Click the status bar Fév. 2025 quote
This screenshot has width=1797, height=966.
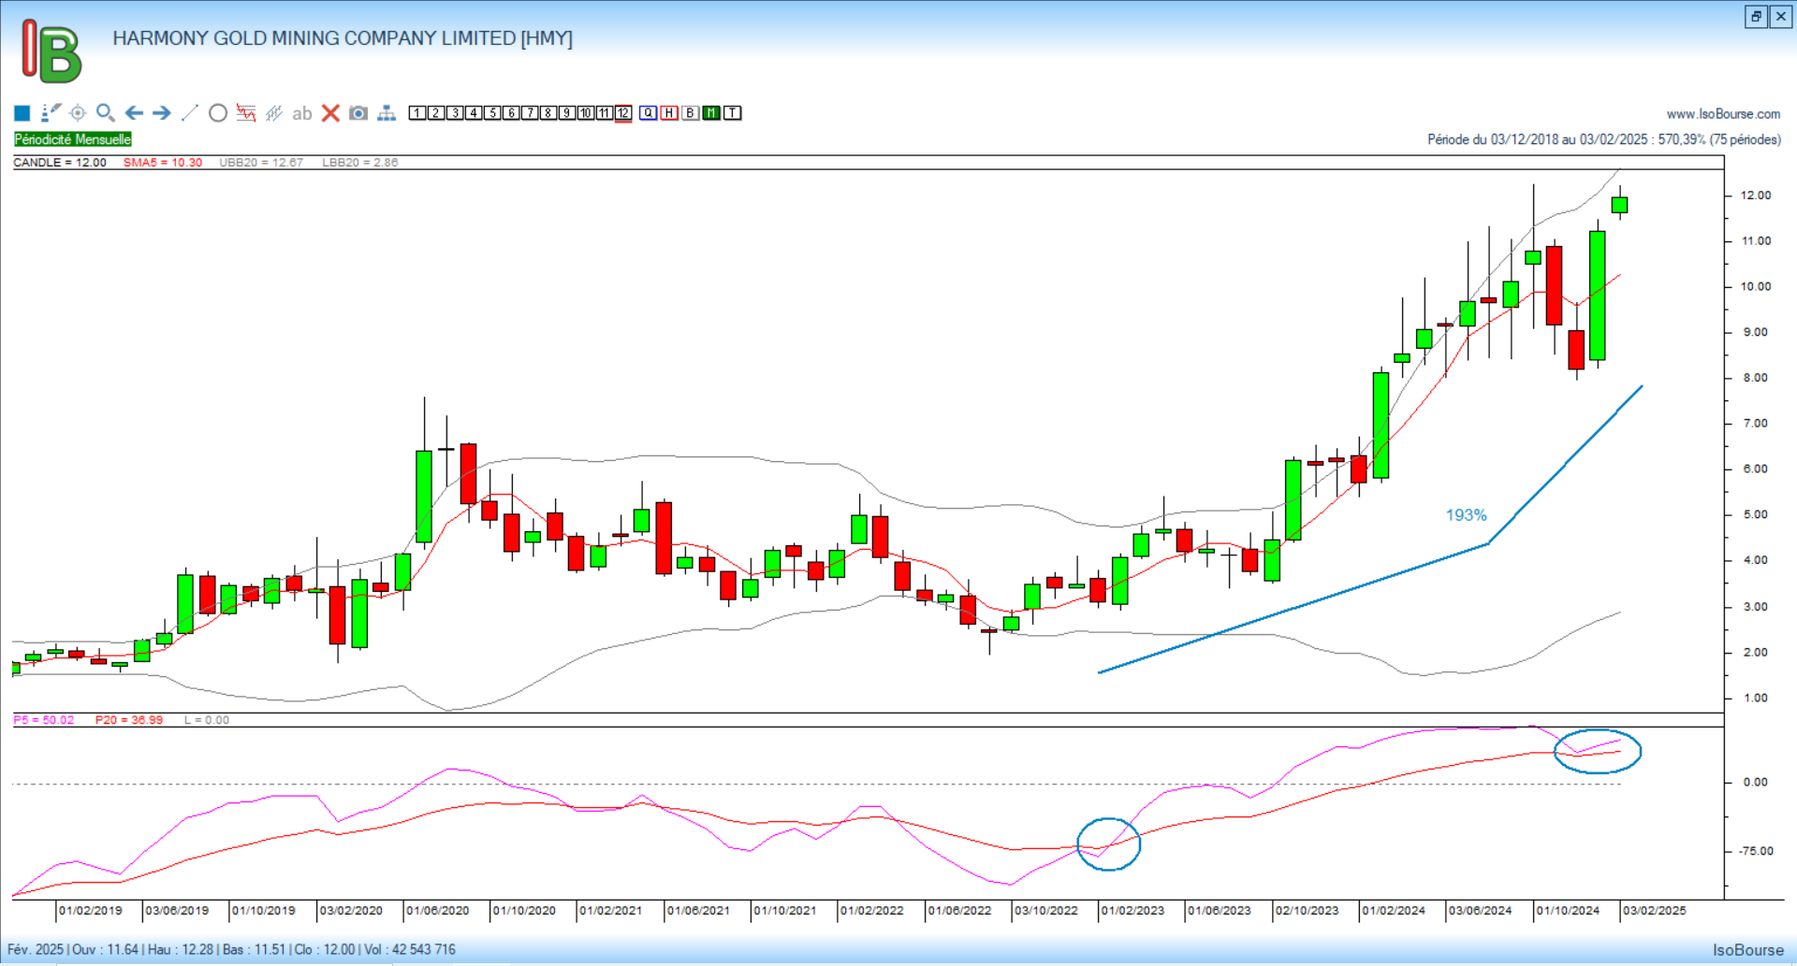point(231,950)
